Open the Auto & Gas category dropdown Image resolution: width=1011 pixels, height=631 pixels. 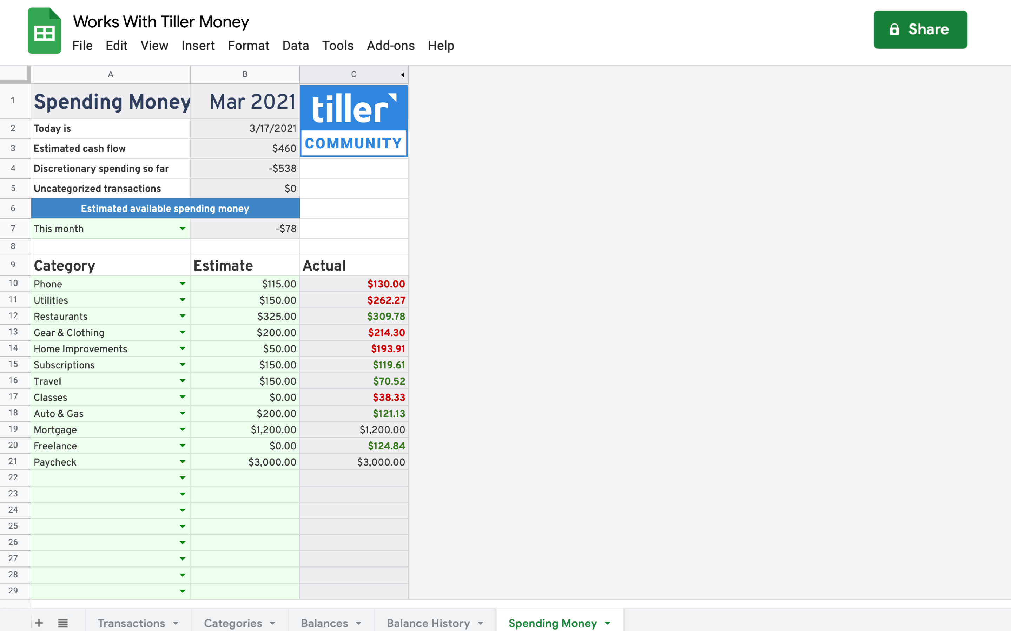coord(183,413)
